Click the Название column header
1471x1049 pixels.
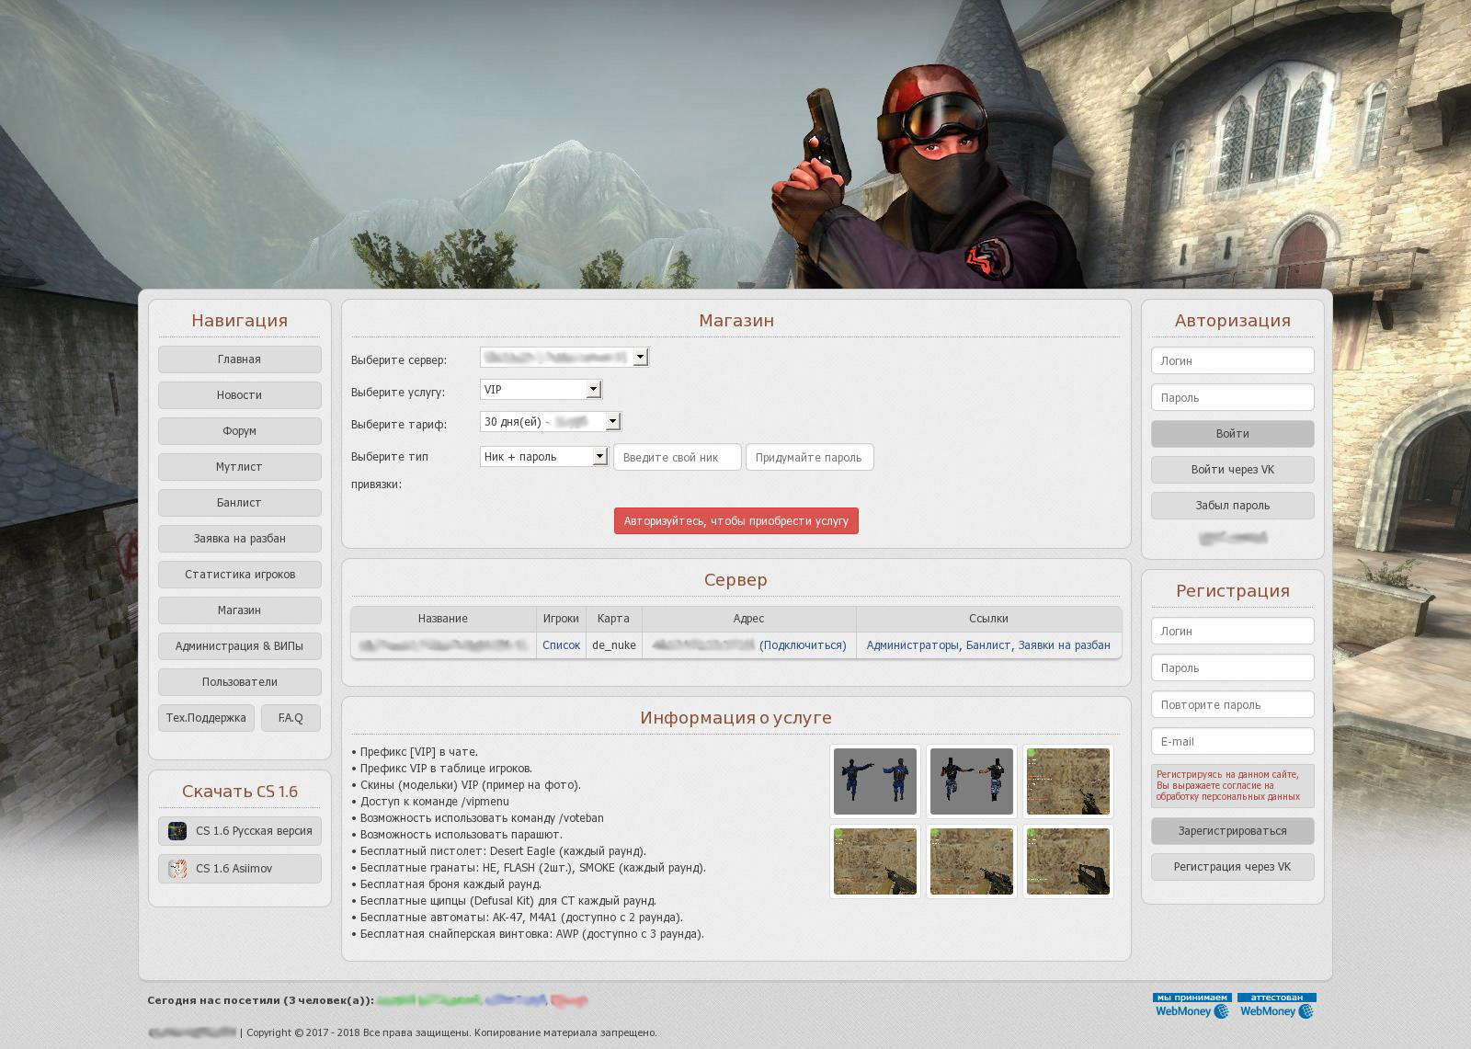point(443,619)
